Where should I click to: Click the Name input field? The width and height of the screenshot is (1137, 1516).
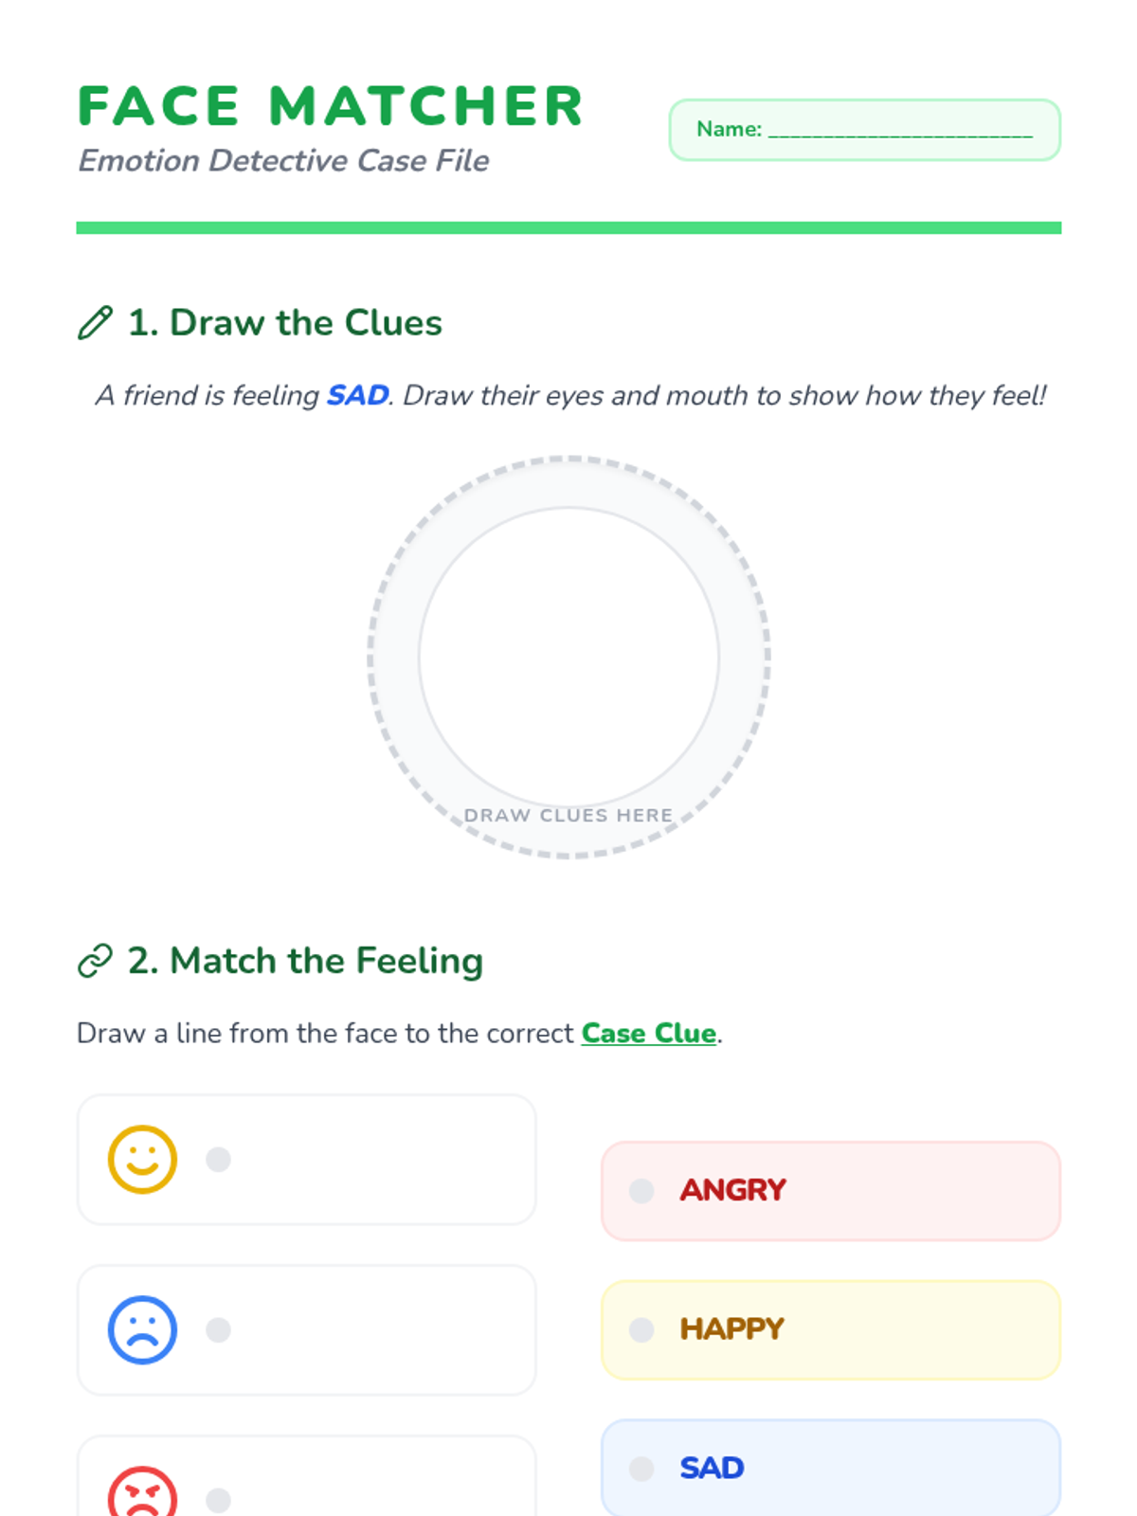point(900,130)
